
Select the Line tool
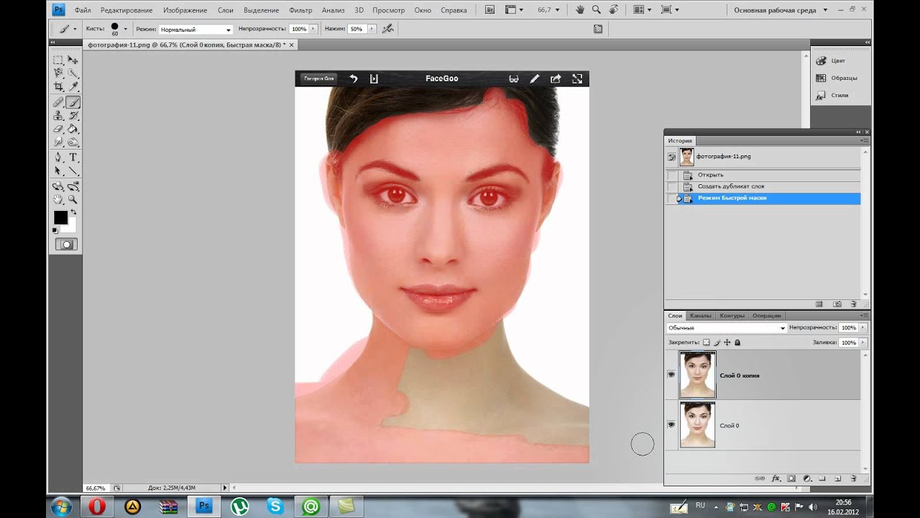[73, 171]
